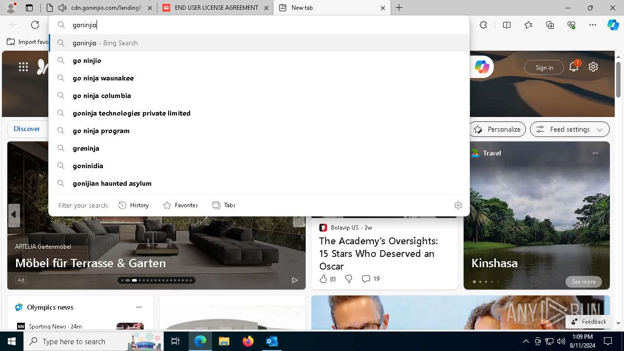This screenshot has height=351, width=624.
Task: Switch to END USER LICENSE AGREEMENT tab
Action: pyautogui.click(x=215, y=8)
